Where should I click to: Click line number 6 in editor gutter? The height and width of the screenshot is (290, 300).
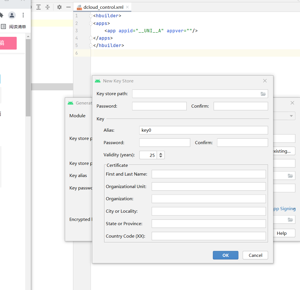click(76, 53)
